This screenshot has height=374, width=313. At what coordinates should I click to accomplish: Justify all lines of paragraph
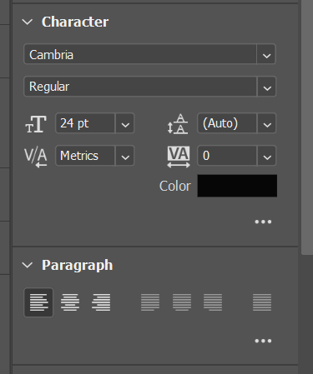[x=262, y=302]
